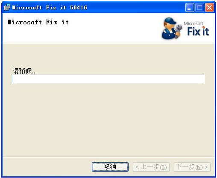217x178 pixels.
Task: Go back using the 上一步(B) button
Action: click(151, 167)
